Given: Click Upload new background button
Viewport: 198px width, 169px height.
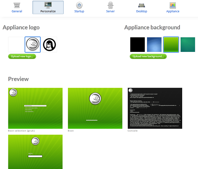Looking at the screenshot, I should [x=148, y=56].
